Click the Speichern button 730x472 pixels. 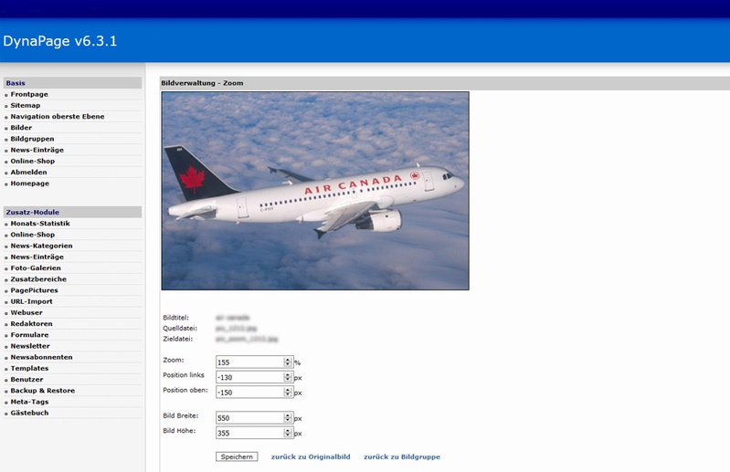click(237, 456)
